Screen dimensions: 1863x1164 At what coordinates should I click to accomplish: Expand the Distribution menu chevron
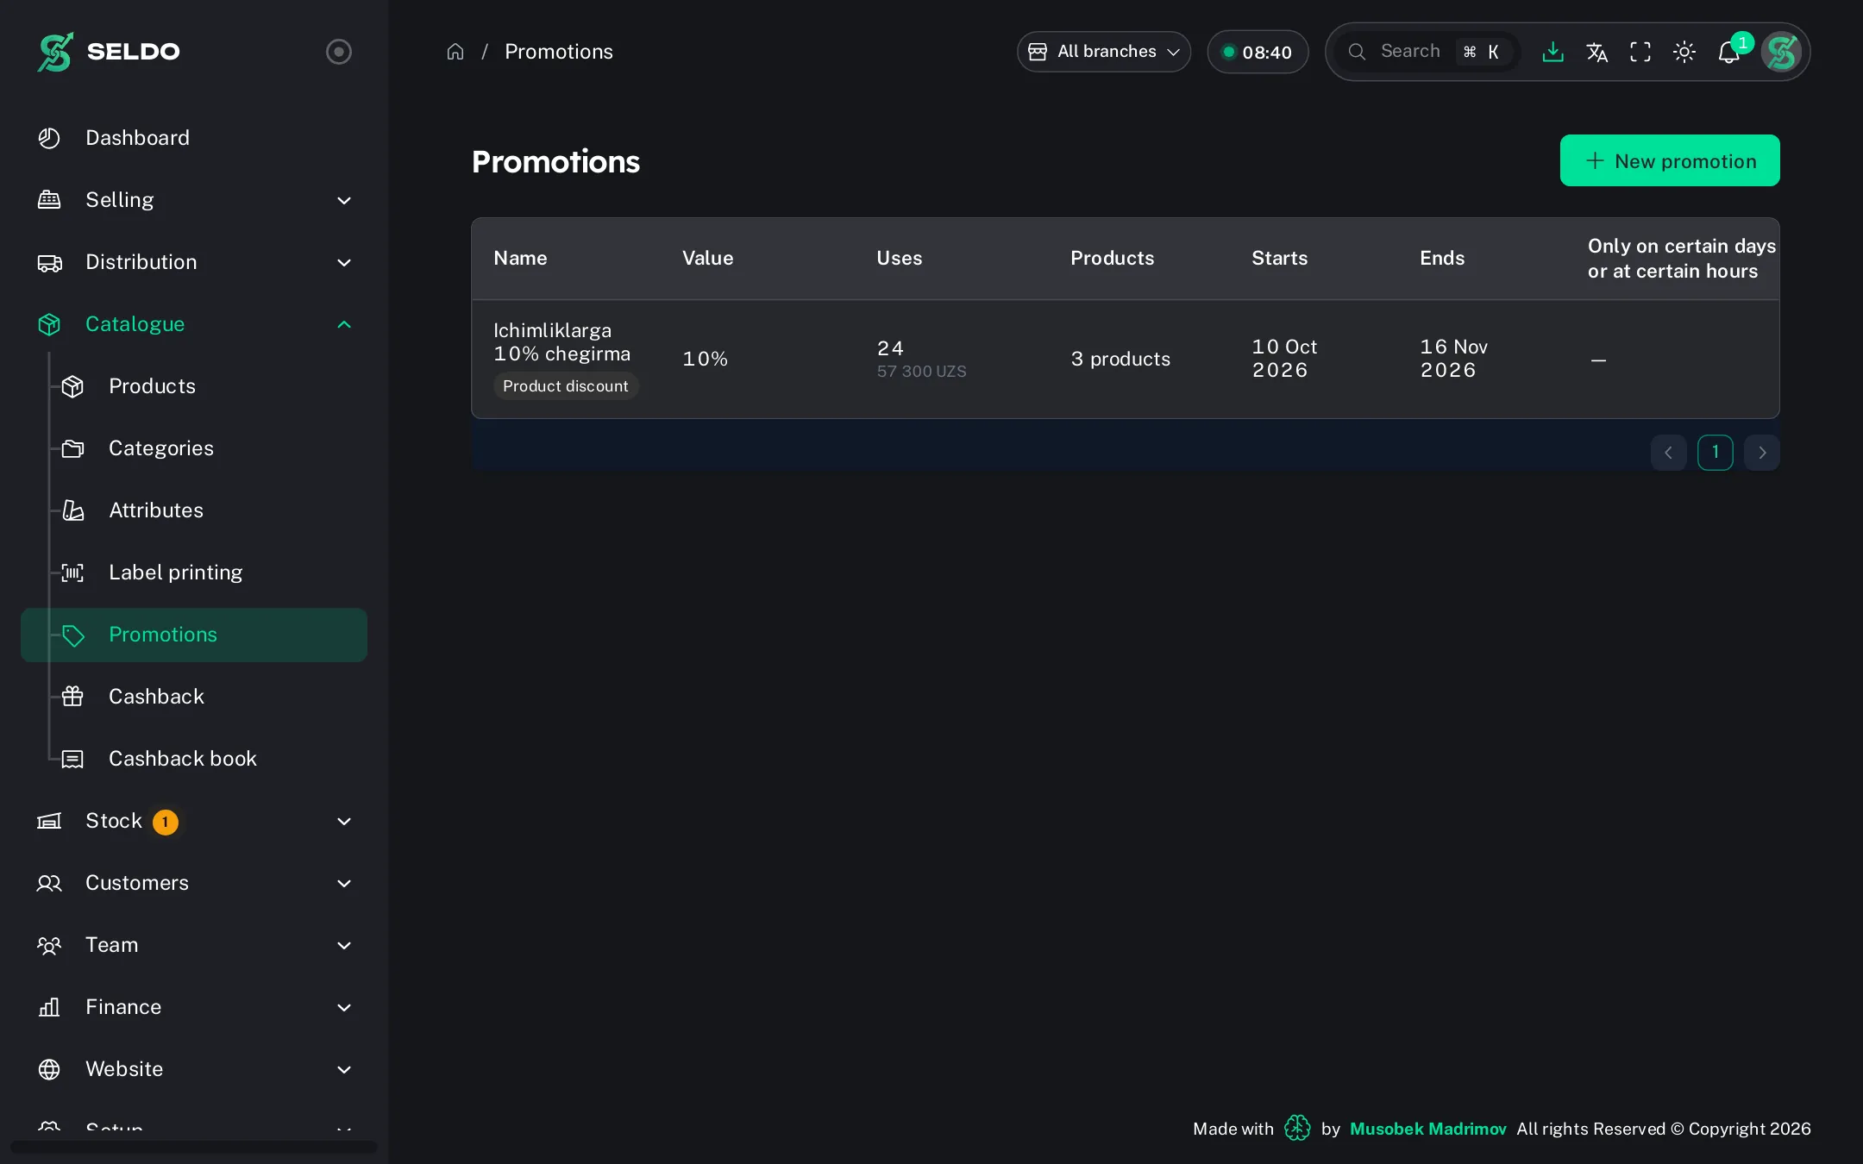click(x=344, y=262)
